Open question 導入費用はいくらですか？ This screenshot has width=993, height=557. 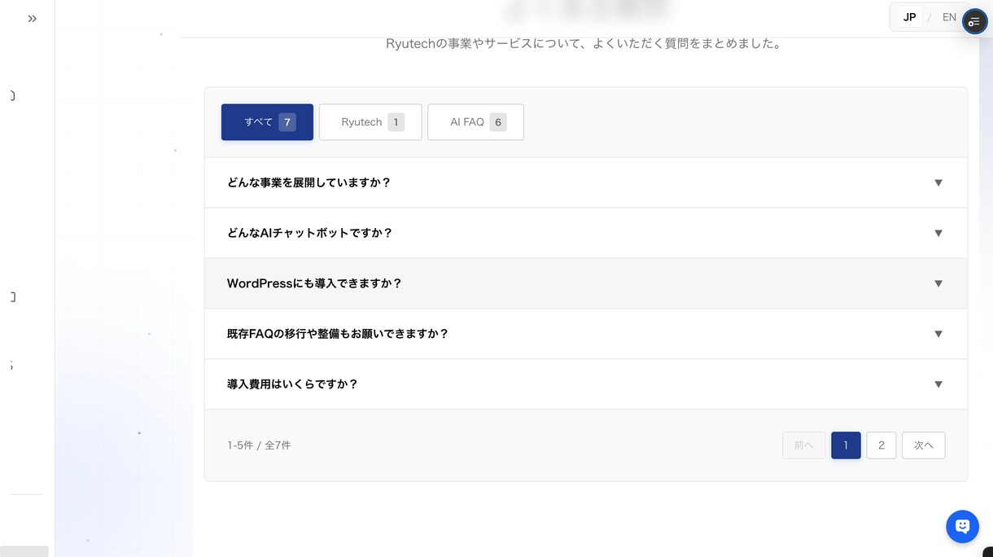586,384
